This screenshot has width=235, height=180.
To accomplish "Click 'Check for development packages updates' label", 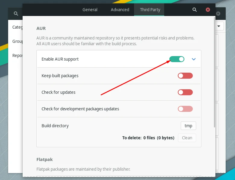I will (80, 109).
